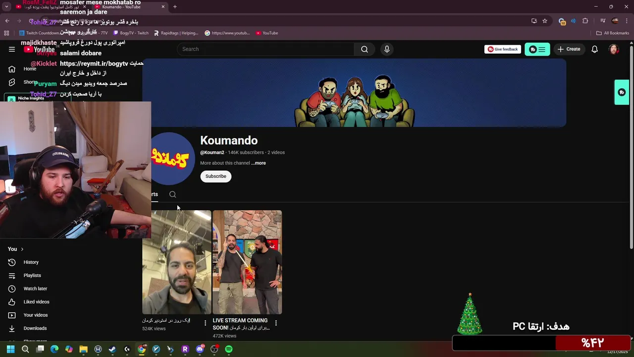Open the Twitch Countdown bookmark

pyautogui.click(x=40, y=33)
